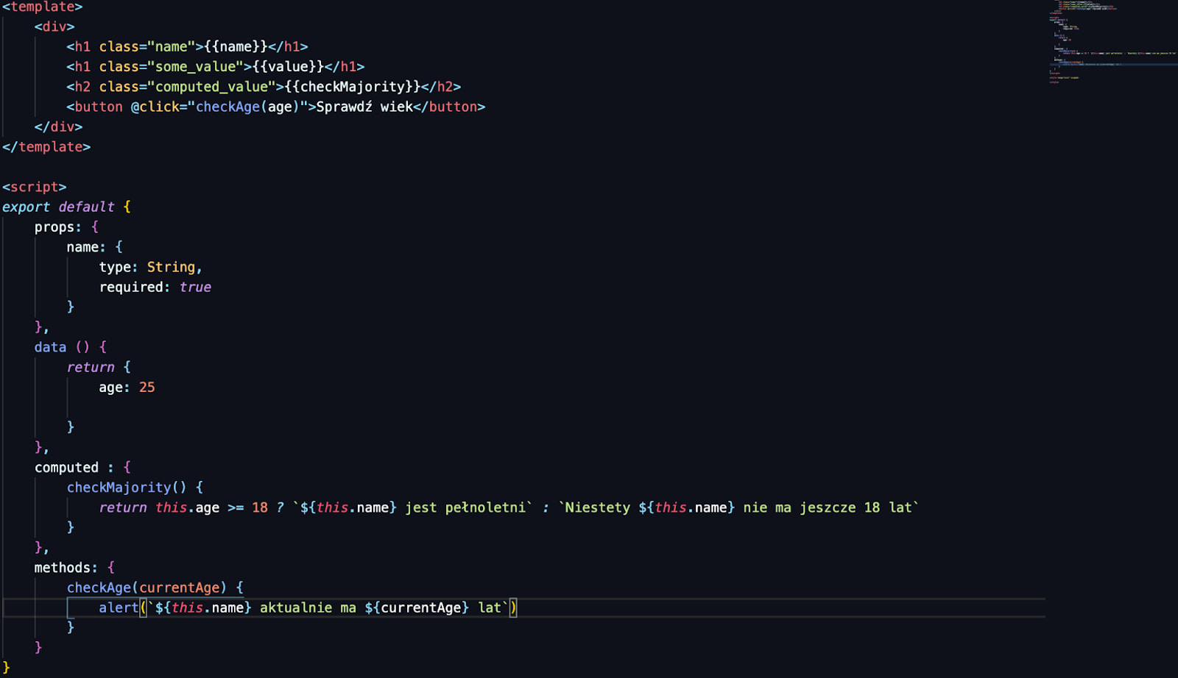This screenshot has width=1178, height=678.
Task: Click the props key
Action: pyautogui.click(x=54, y=227)
